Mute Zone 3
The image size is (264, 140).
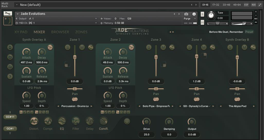coord(163,47)
